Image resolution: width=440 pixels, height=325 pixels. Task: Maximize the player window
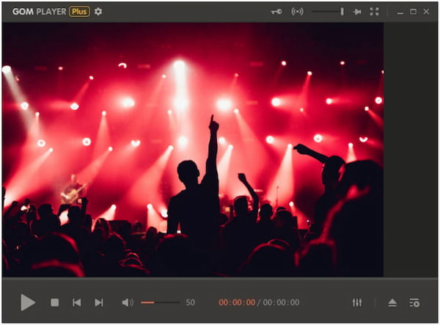[413, 12]
